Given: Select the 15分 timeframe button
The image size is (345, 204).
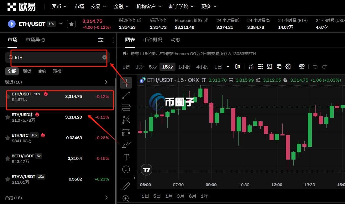Looking at the screenshot, I should [167, 67].
